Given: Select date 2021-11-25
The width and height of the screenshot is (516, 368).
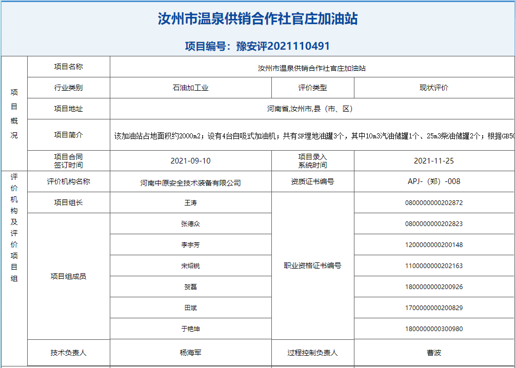Looking at the screenshot, I should coord(434,161).
